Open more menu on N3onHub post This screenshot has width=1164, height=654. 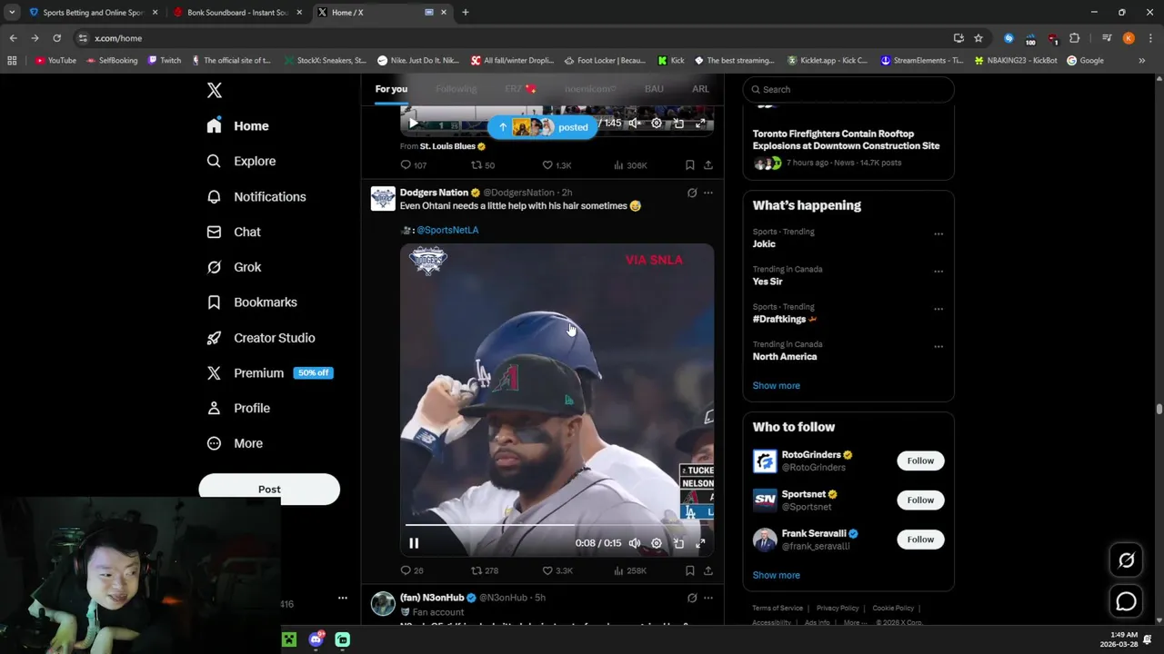[x=708, y=598]
